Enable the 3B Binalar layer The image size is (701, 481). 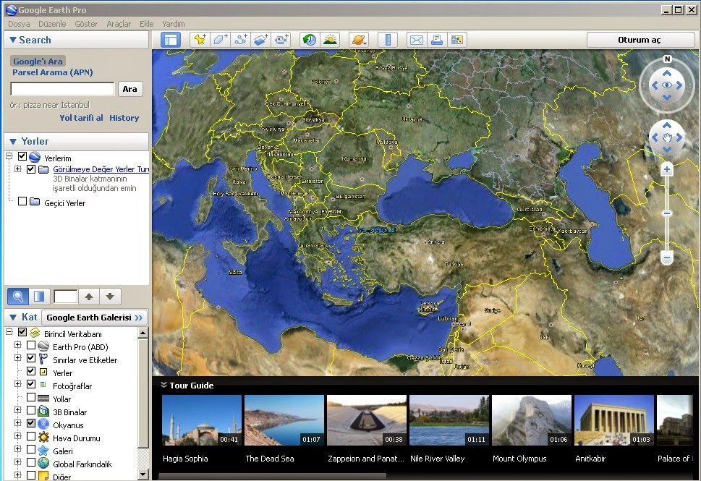[x=31, y=410]
